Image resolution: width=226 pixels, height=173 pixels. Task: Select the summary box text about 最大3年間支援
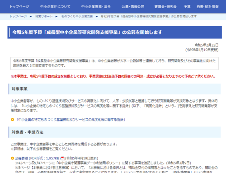coord(114,63)
